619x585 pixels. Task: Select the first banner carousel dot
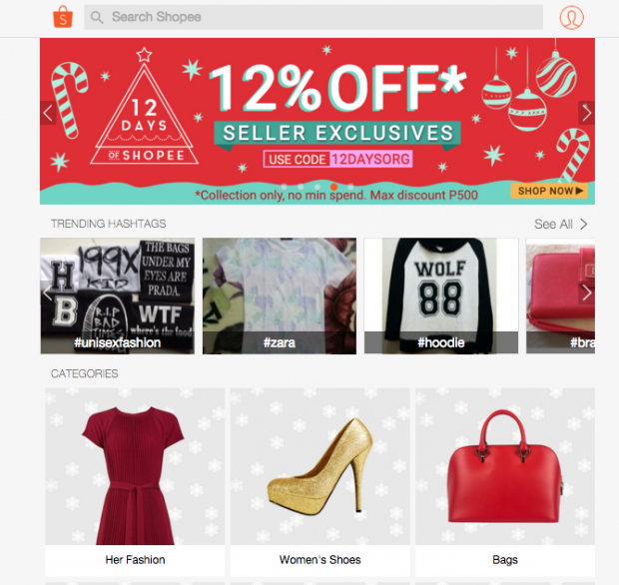point(285,187)
